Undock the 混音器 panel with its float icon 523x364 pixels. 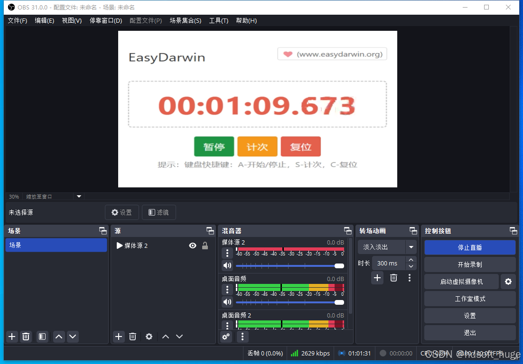coord(347,231)
